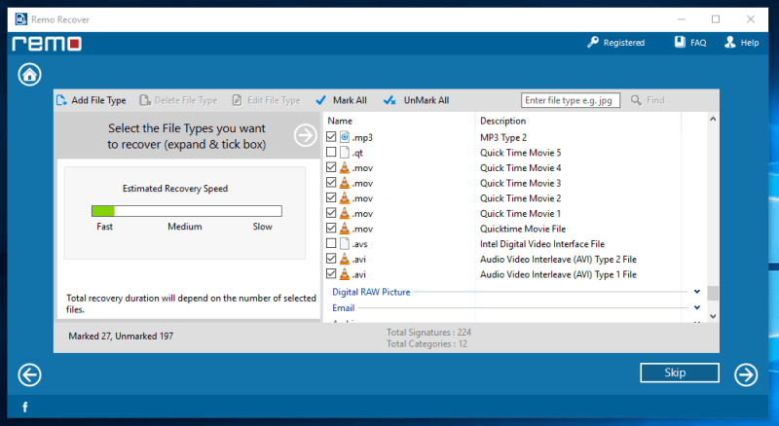Image resolution: width=779 pixels, height=426 pixels.
Task: Click the list scroll up arrow
Action: tap(713, 120)
